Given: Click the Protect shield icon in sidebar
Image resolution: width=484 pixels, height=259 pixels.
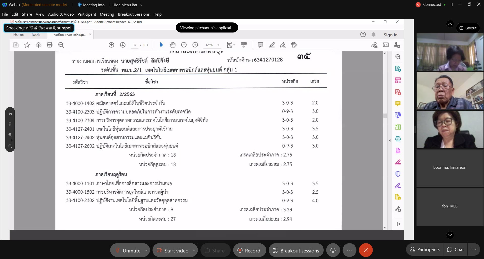Looking at the screenshot, I should (398, 174).
